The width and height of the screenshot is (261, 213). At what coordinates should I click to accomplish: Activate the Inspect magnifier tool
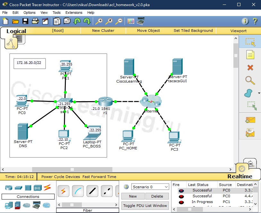pos(250,80)
